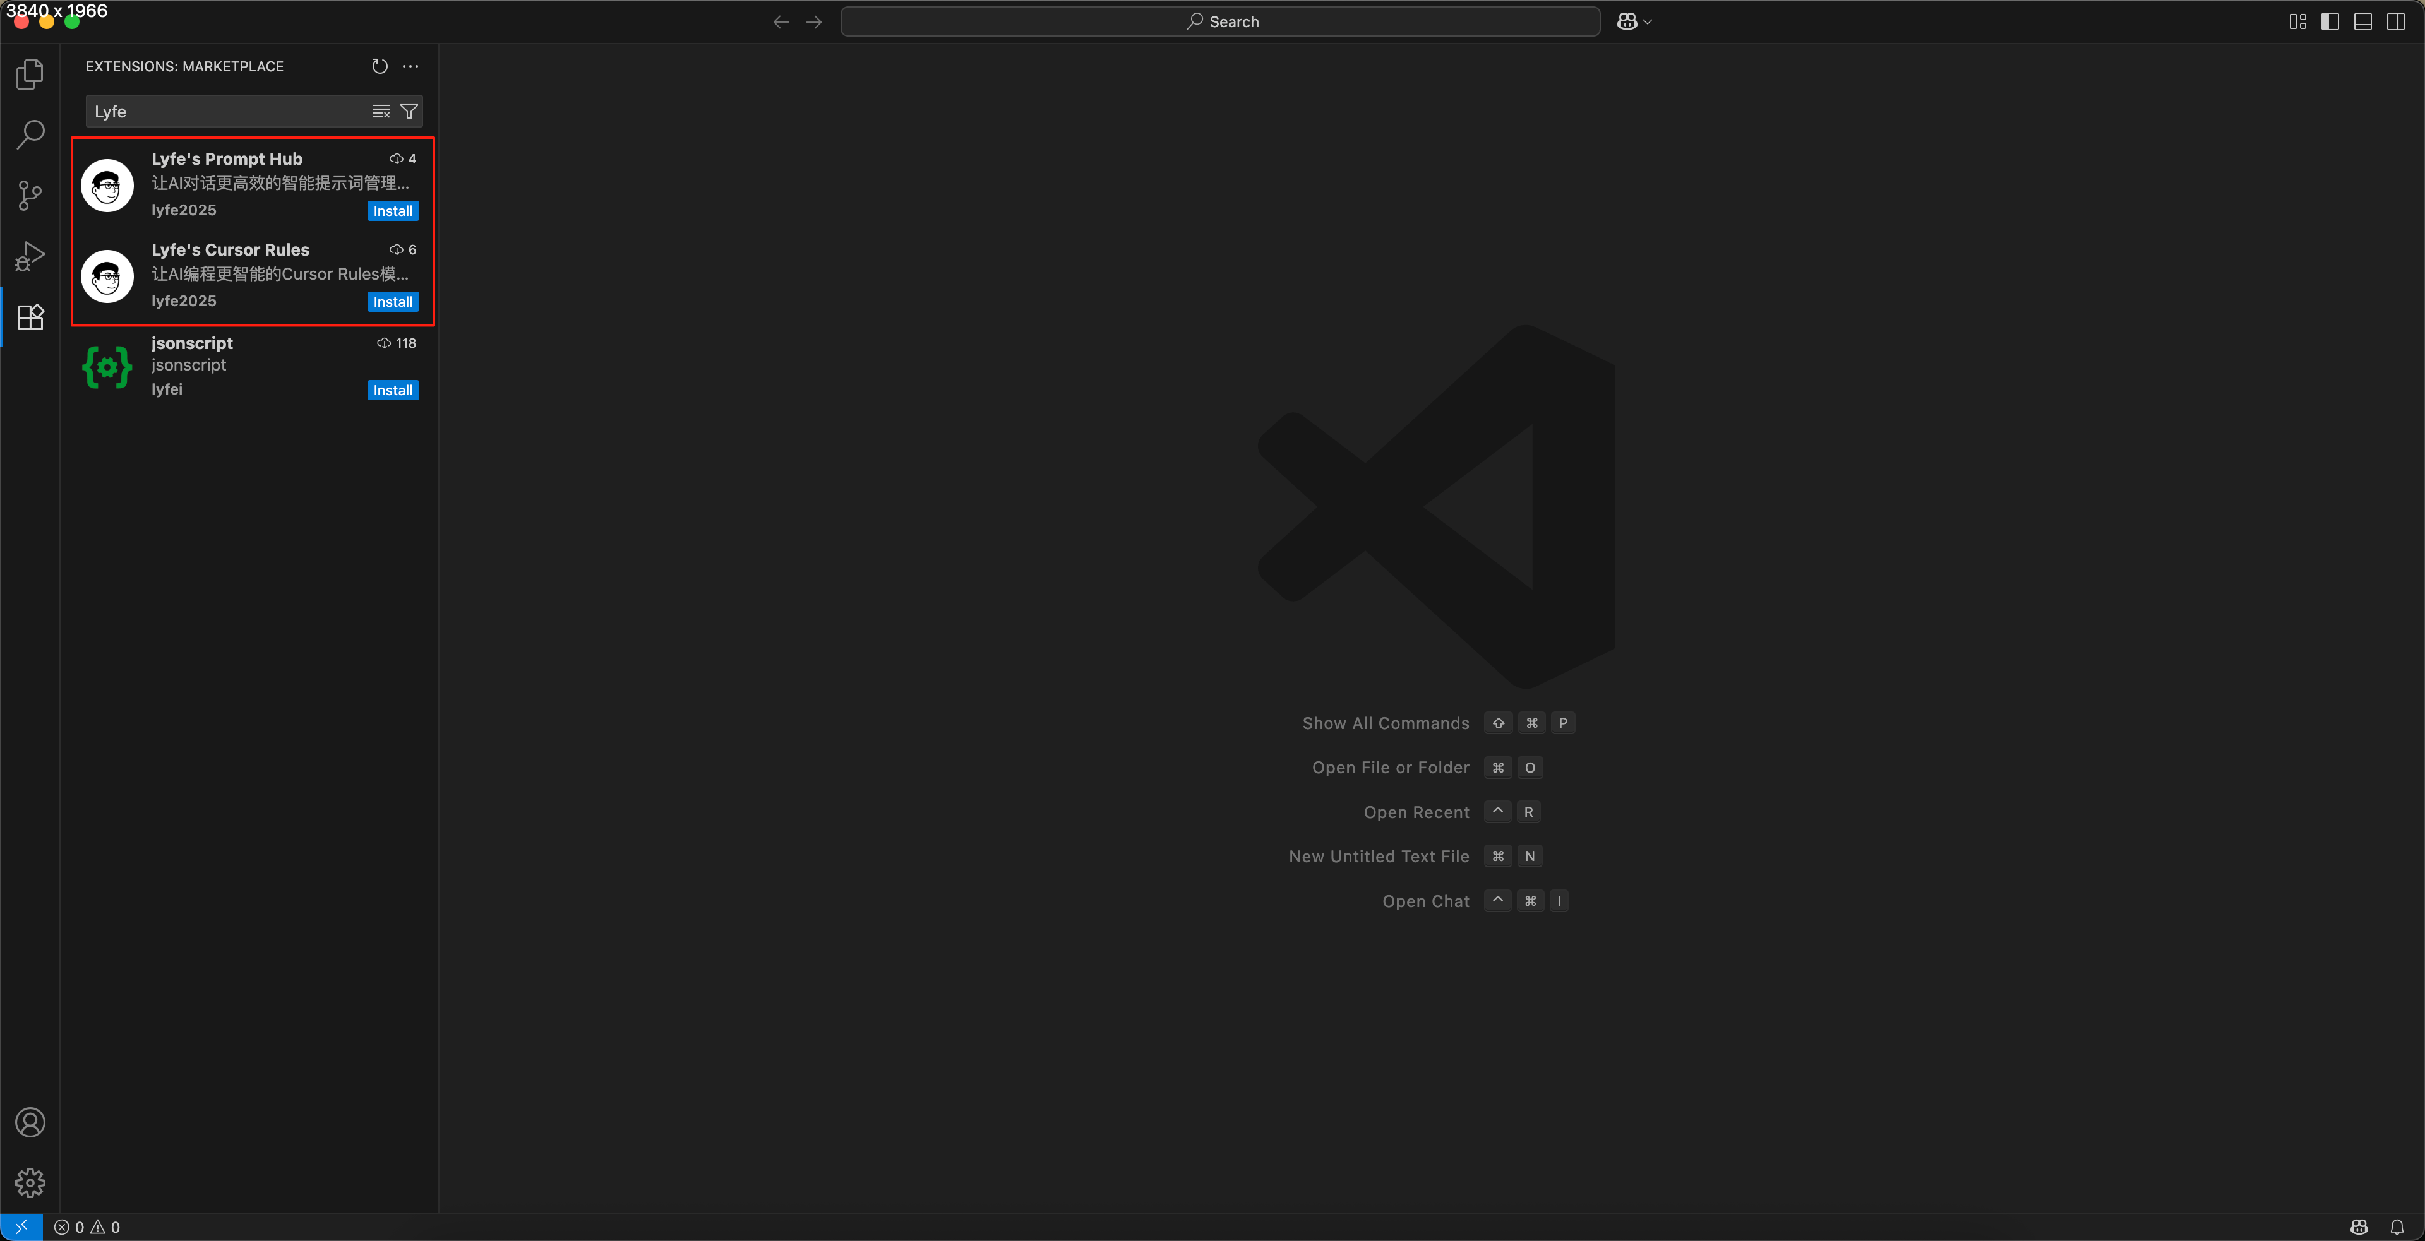Open the Copilot chat dropdown arrow
The image size is (2425, 1241).
click(1648, 21)
